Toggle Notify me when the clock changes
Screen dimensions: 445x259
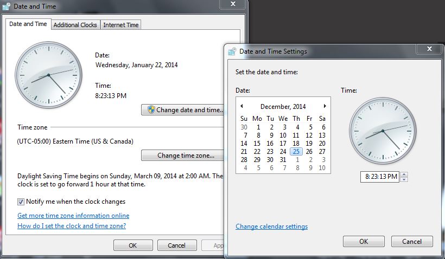click(x=21, y=202)
